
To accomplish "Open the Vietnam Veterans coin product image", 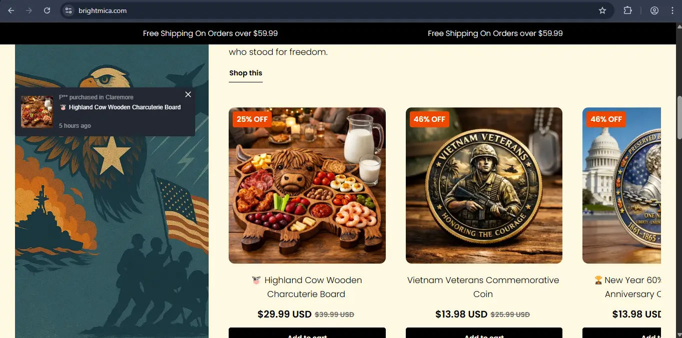I will coord(484,185).
